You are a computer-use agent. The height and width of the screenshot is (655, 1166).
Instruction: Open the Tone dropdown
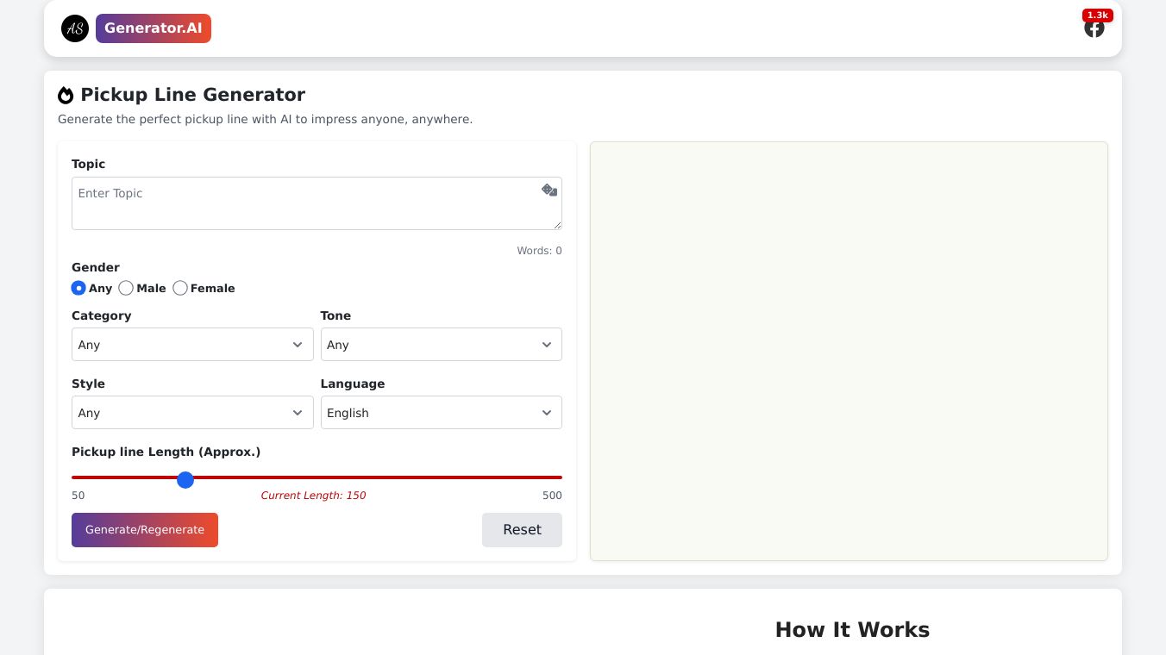point(442,345)
